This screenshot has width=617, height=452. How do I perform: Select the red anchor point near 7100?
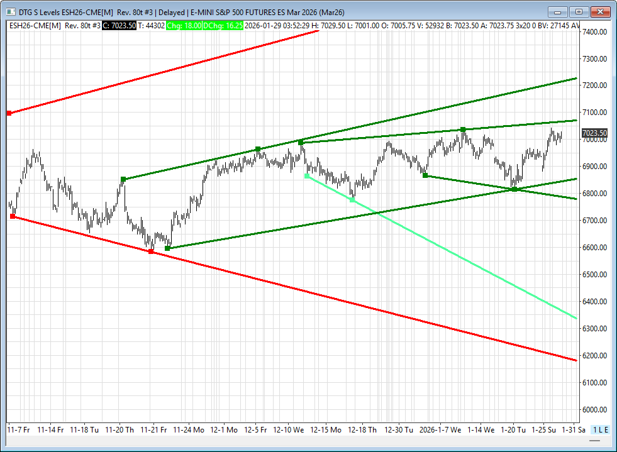pyautogui.click(x=9, y=113)
